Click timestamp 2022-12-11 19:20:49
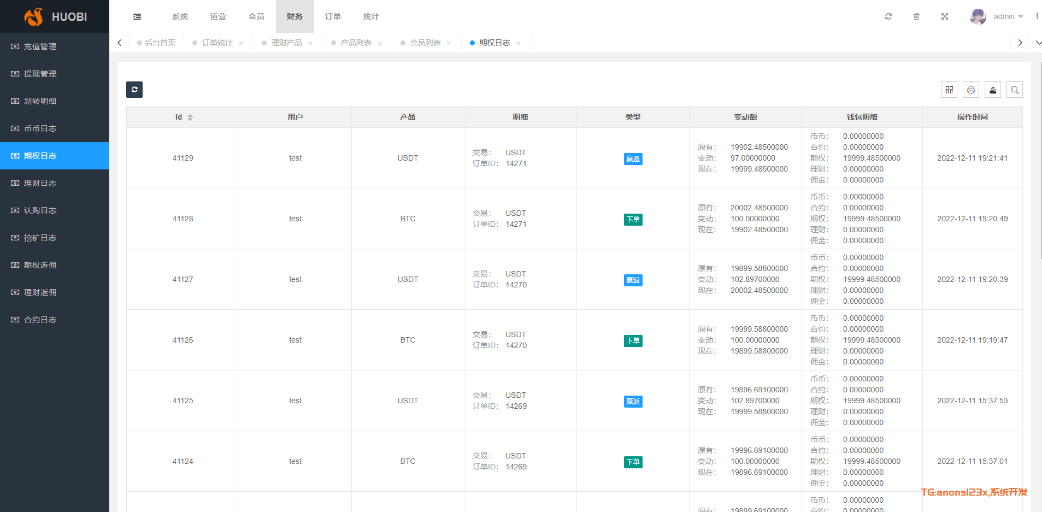 tap(972, 219)
